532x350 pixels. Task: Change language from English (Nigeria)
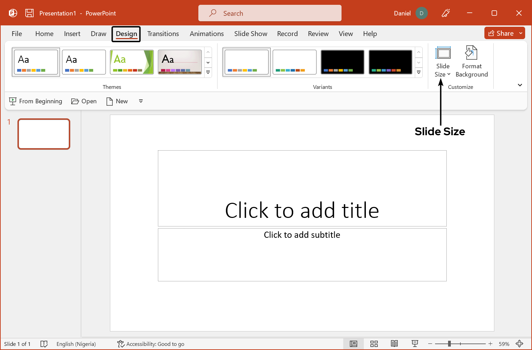pos(76,343)
